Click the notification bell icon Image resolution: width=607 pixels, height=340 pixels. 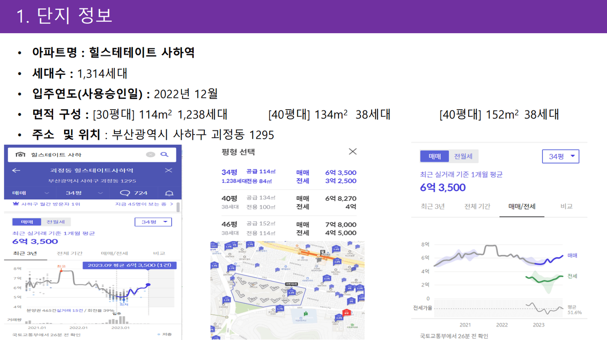click(x=169, y=193)
